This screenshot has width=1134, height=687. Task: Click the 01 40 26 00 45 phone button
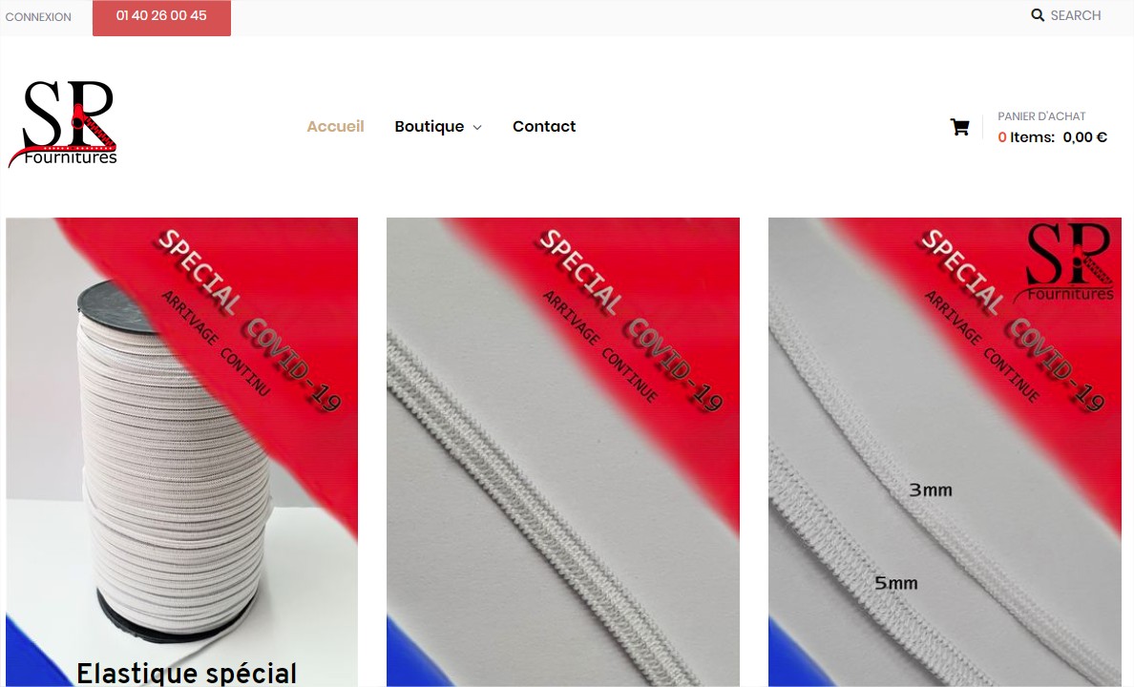[161, 16]
